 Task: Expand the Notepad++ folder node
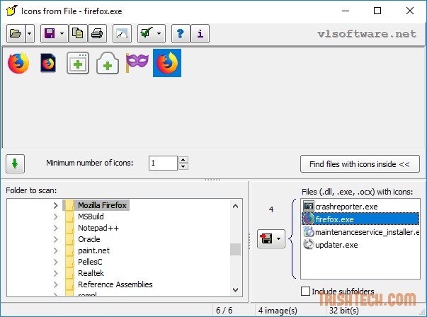(x=55, y=228)
